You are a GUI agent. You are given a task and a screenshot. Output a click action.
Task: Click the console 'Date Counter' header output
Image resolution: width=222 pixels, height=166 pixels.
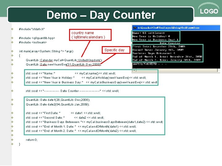click(x=170, y=43)
